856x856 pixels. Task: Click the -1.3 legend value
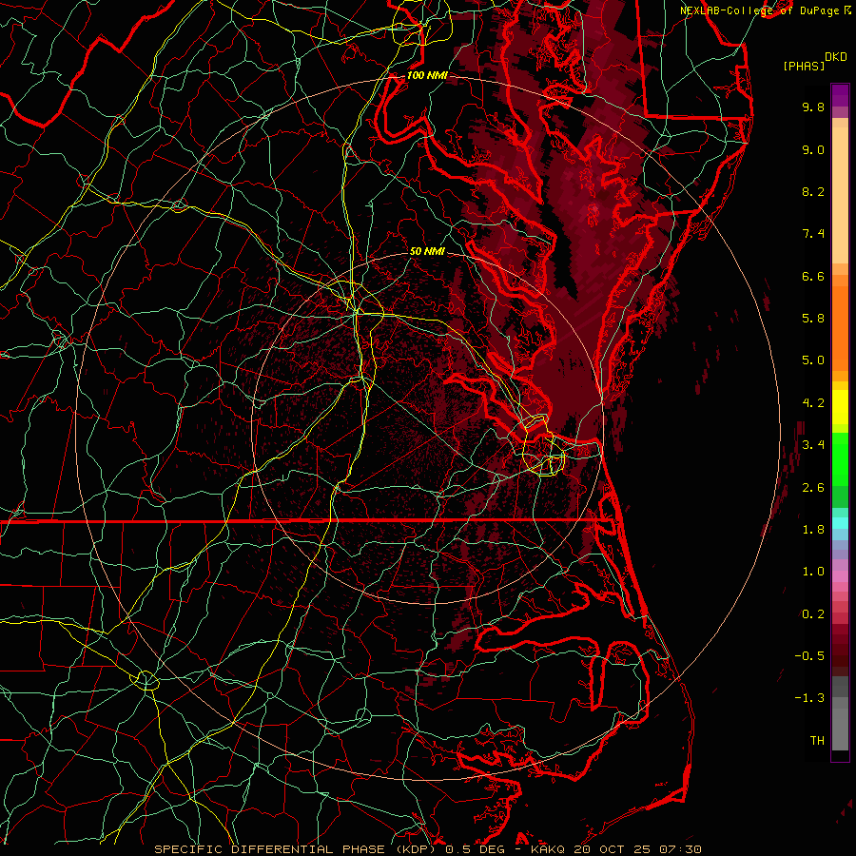pyautogui.click(x=809, y=698)
